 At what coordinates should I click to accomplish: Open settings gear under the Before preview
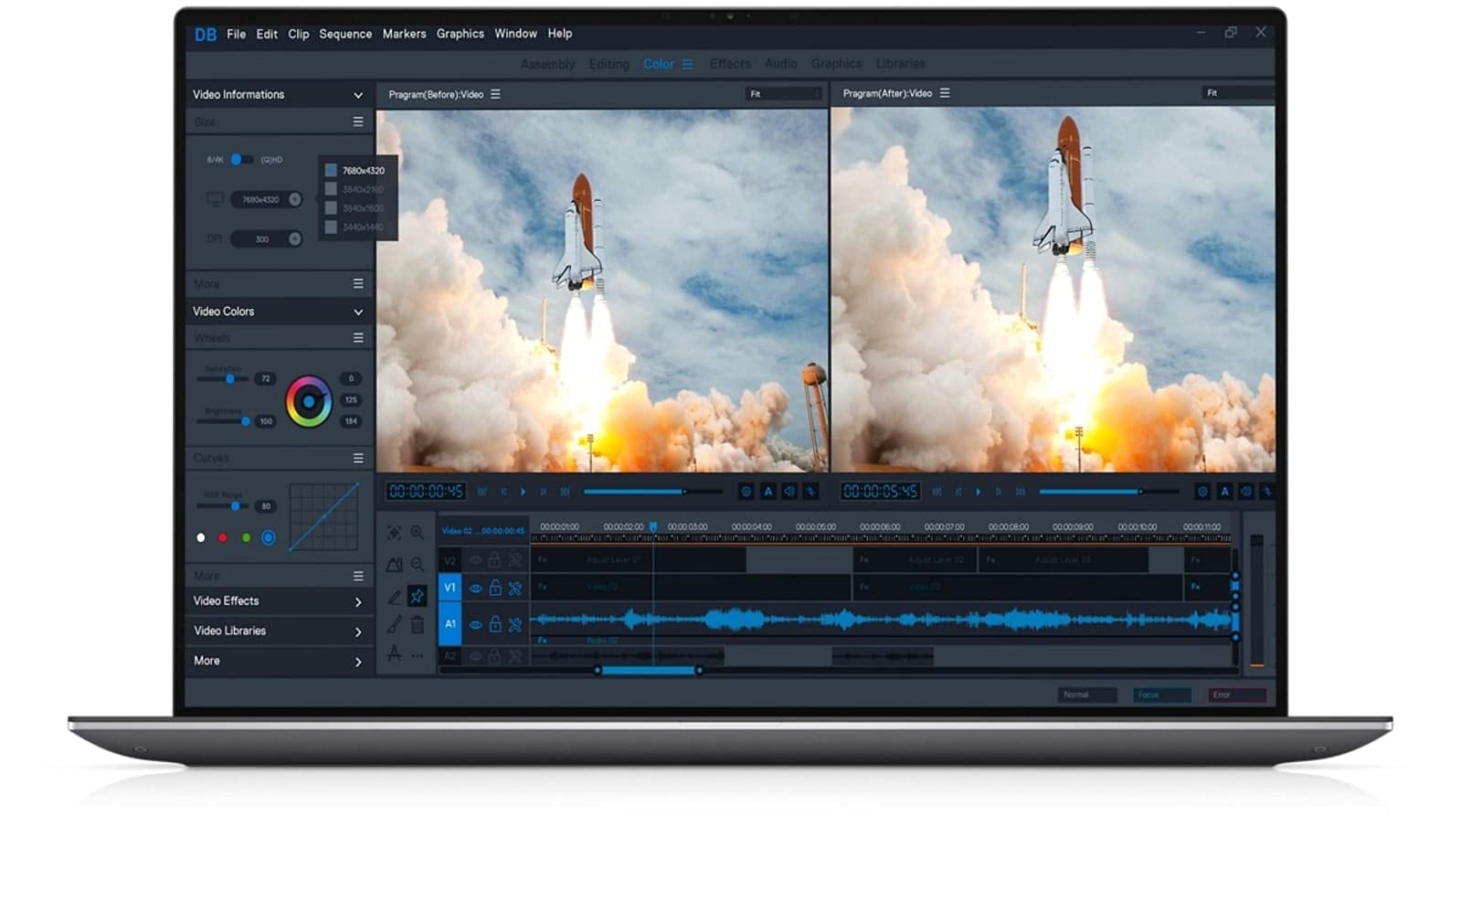(746, 492)
